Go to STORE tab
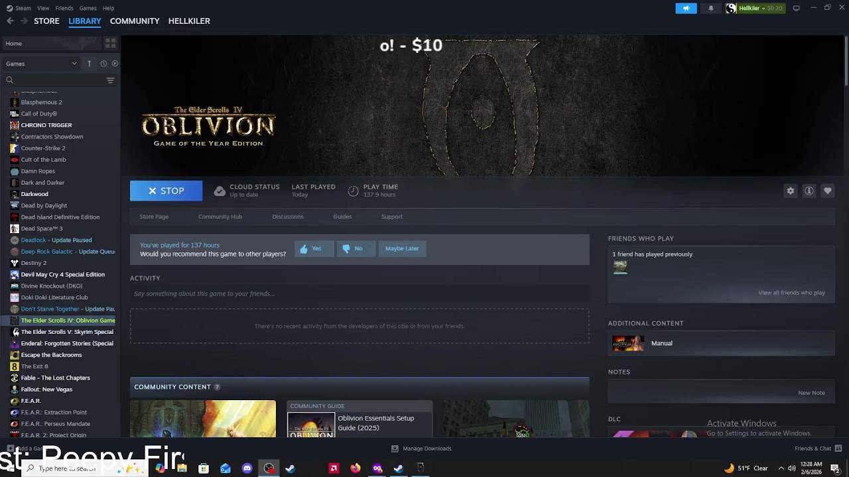Viewport: 849px width, 477px height. coord(46,21)
